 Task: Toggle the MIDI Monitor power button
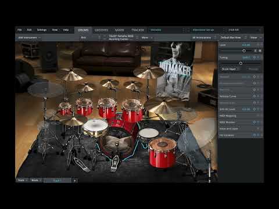[255, 122]
